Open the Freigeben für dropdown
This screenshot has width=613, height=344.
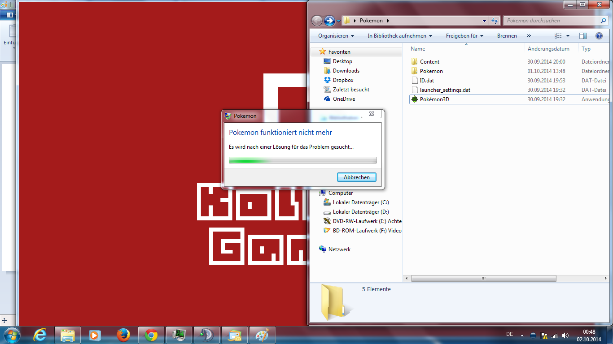(464, 36)
